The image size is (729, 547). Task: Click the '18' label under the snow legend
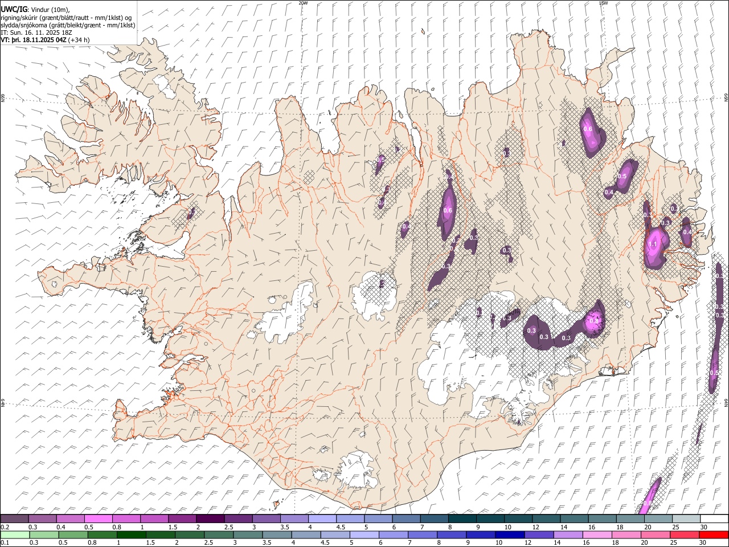(x=620, y=527)
